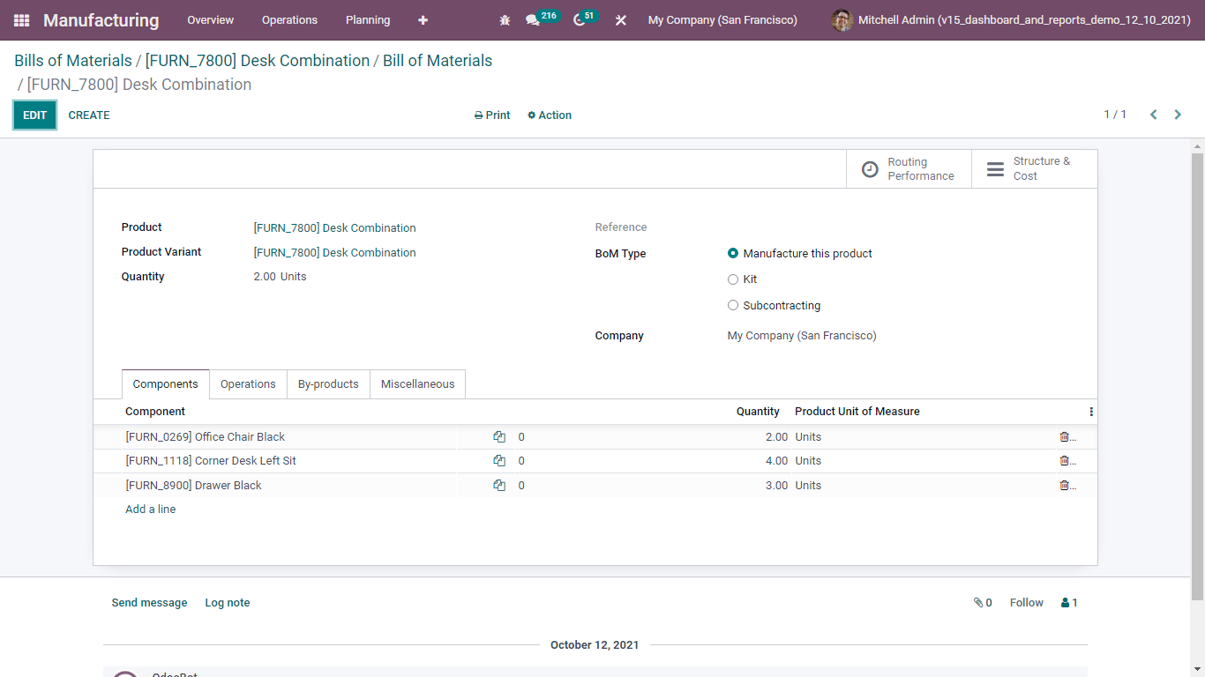The image size is (1205, 677).
Task: Click the EDIT button
Action: 34,115
